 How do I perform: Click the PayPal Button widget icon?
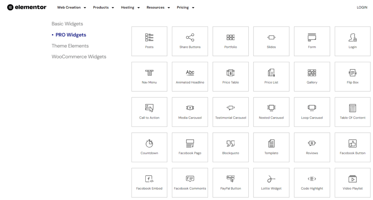(231, 179)
